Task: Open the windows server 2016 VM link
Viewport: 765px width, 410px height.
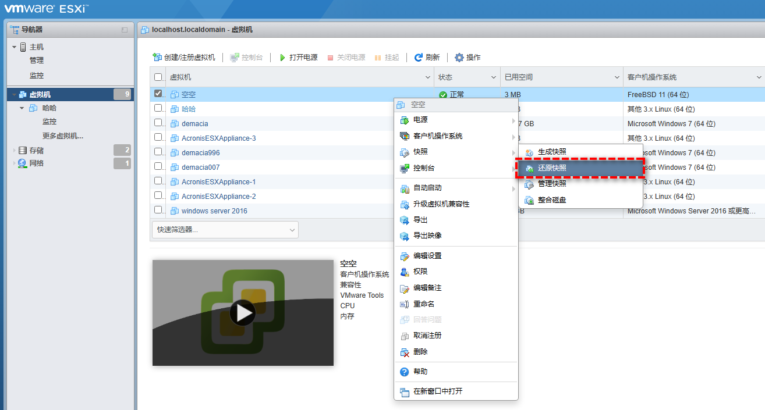Action: (214, 211)
